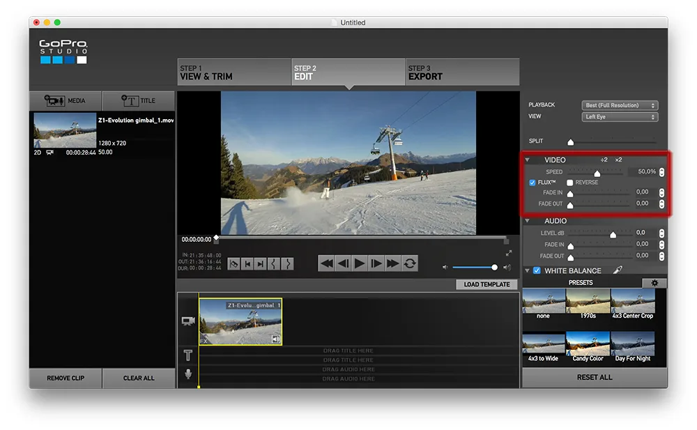Mark the out point with the right brace
697x430 pixels.
click(288, 263)
